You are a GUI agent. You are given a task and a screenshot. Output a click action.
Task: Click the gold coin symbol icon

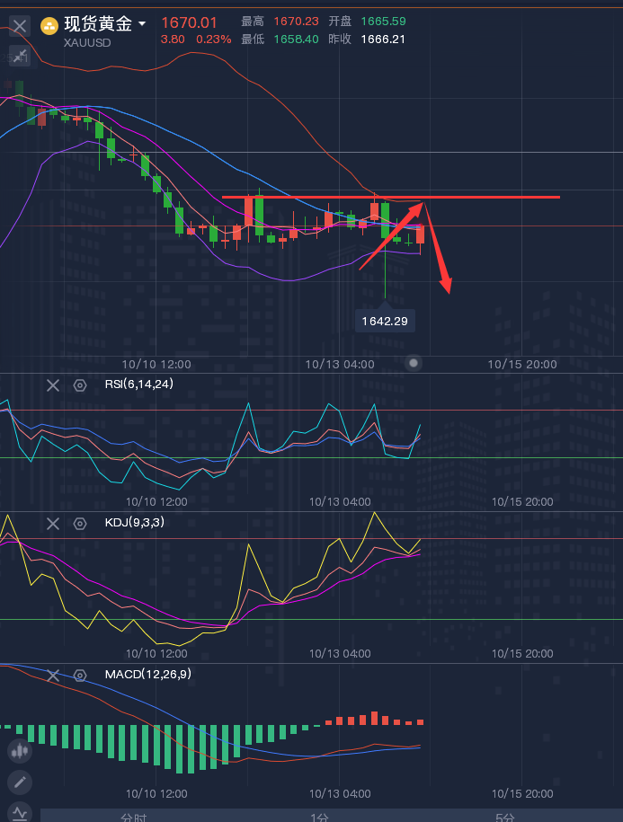[x=50, y=24]
